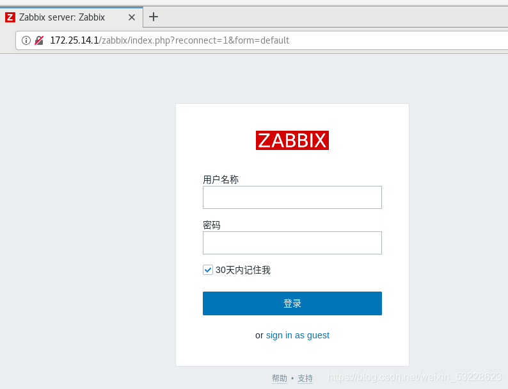The image size is (508, 389).
Task: Click the sign in as guest link
Action: [298, 335]
